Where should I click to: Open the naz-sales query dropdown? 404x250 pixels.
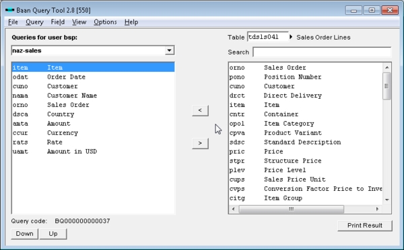click(x=169, y=50)
